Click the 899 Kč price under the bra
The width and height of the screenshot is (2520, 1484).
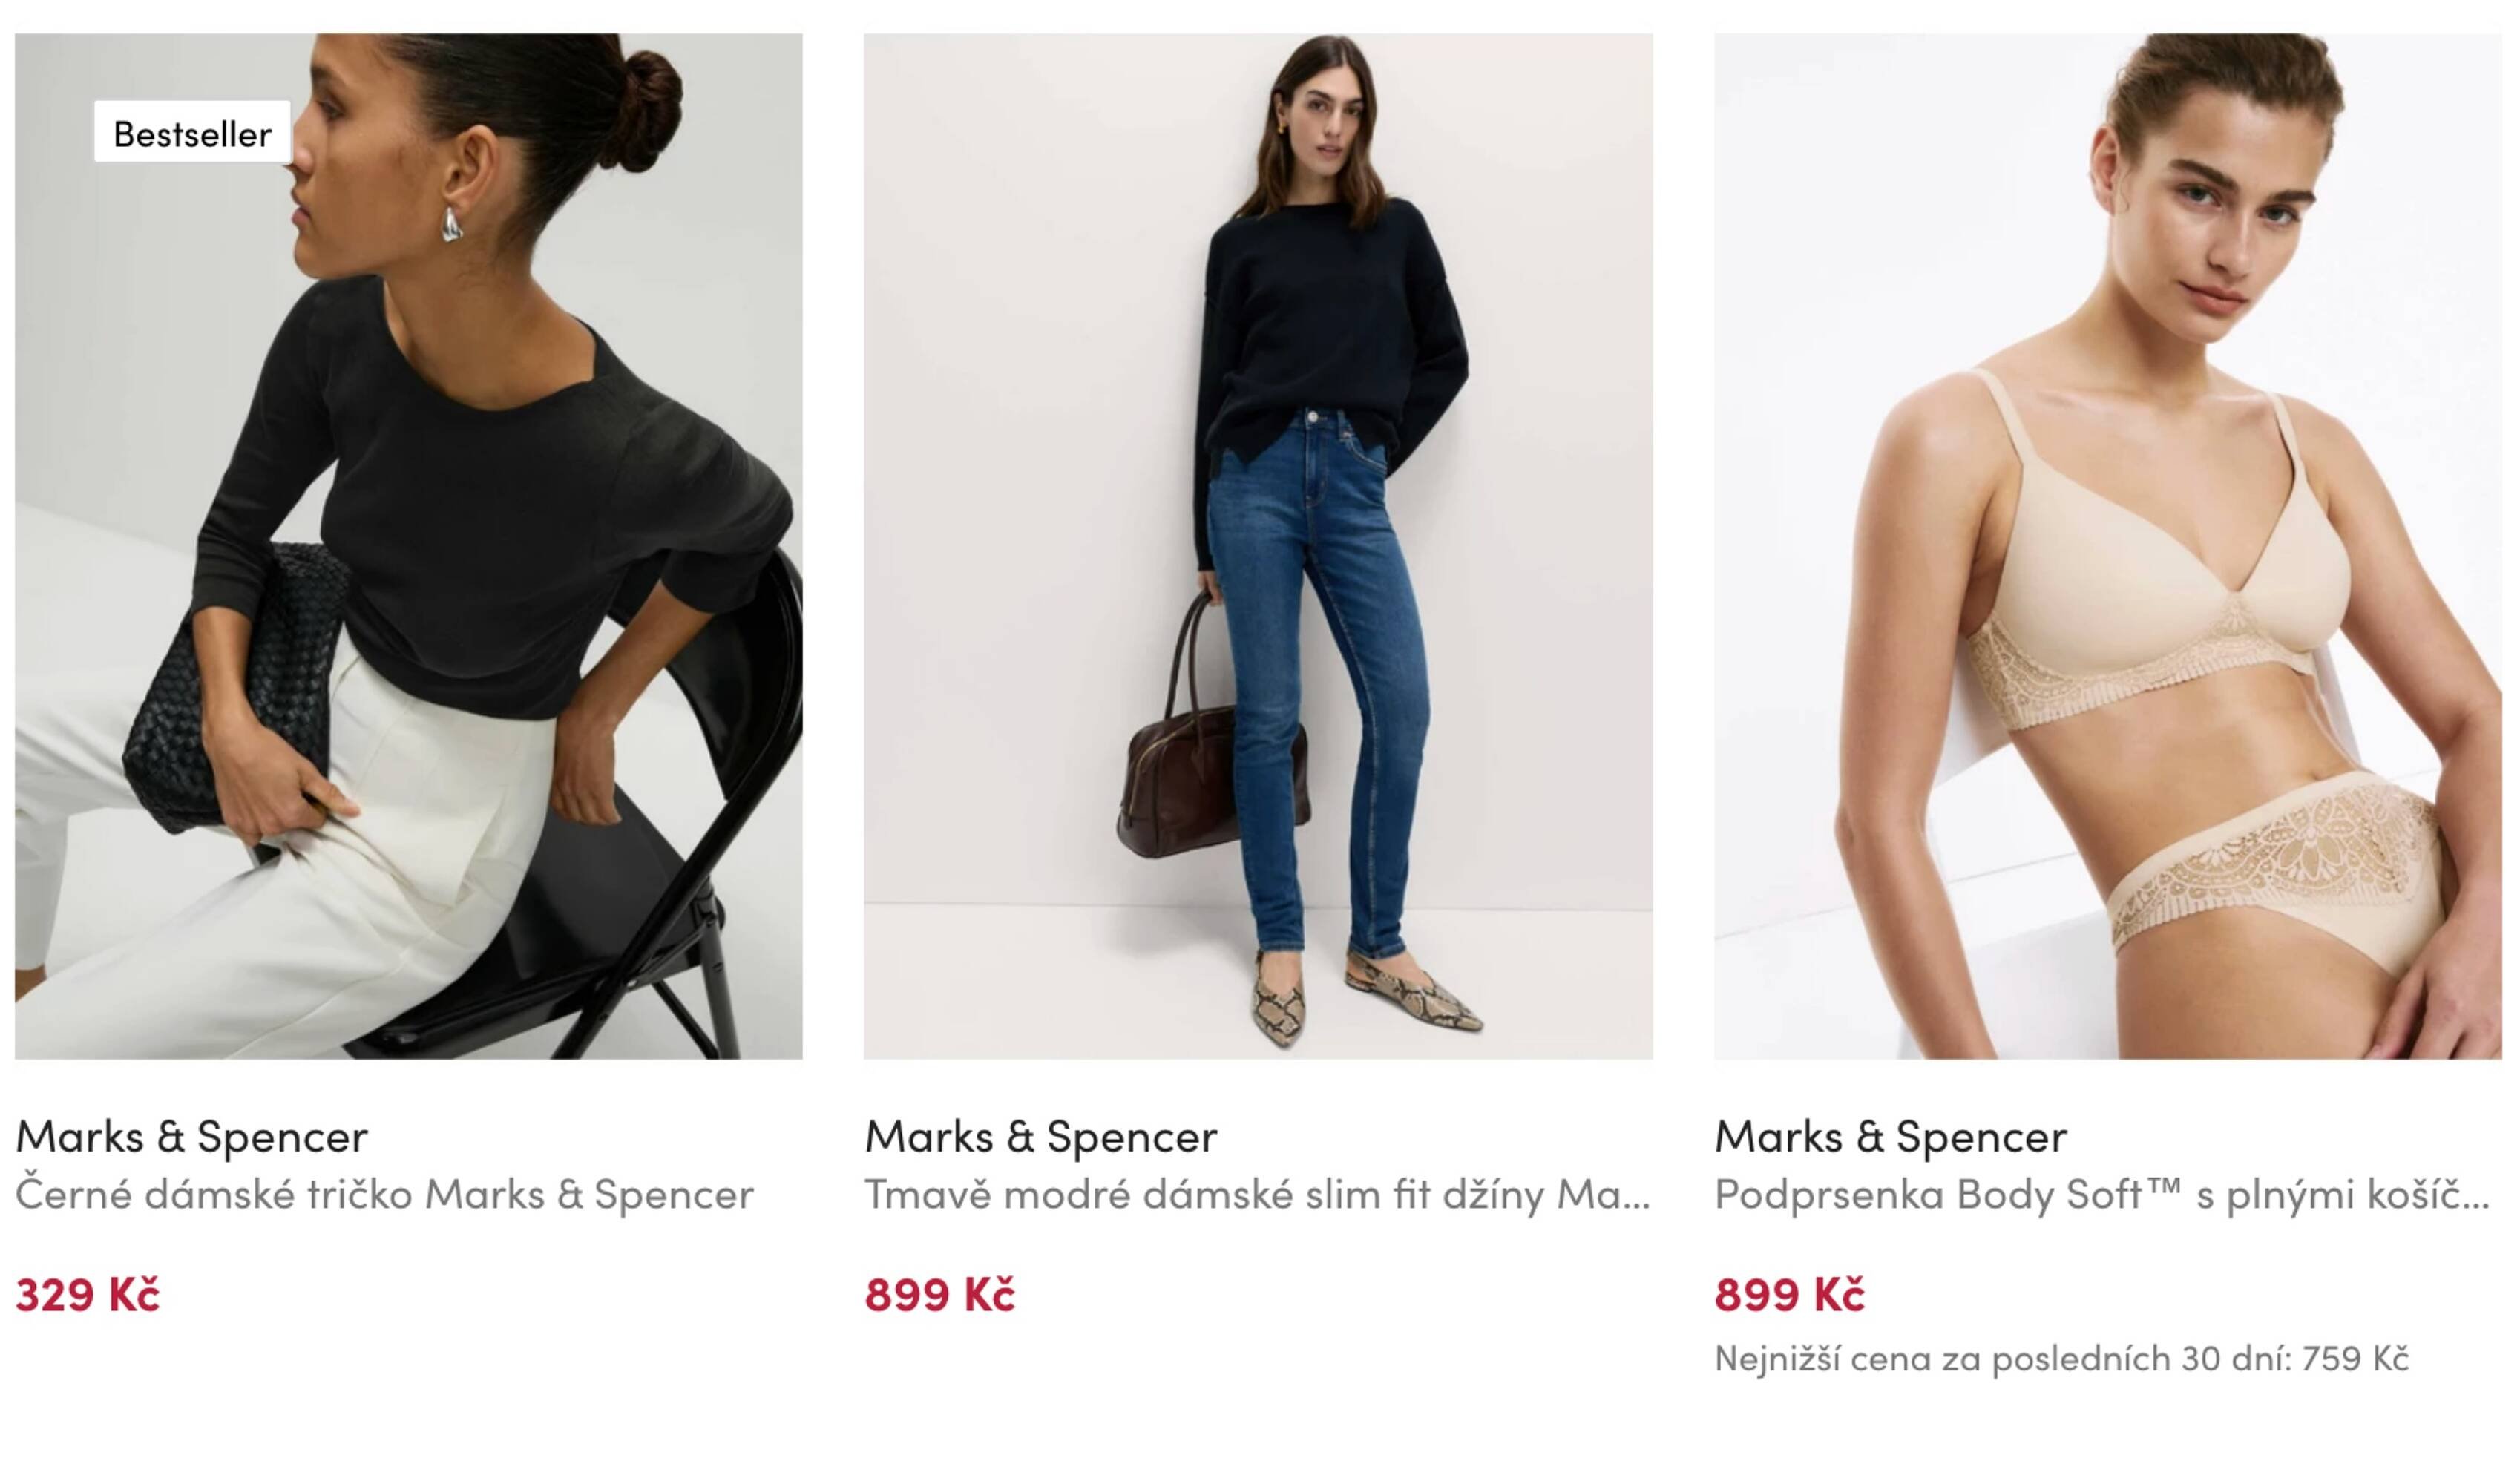[1790, 1294]
